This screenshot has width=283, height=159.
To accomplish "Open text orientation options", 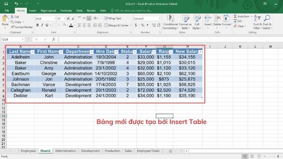I will [x=95, y=18].
